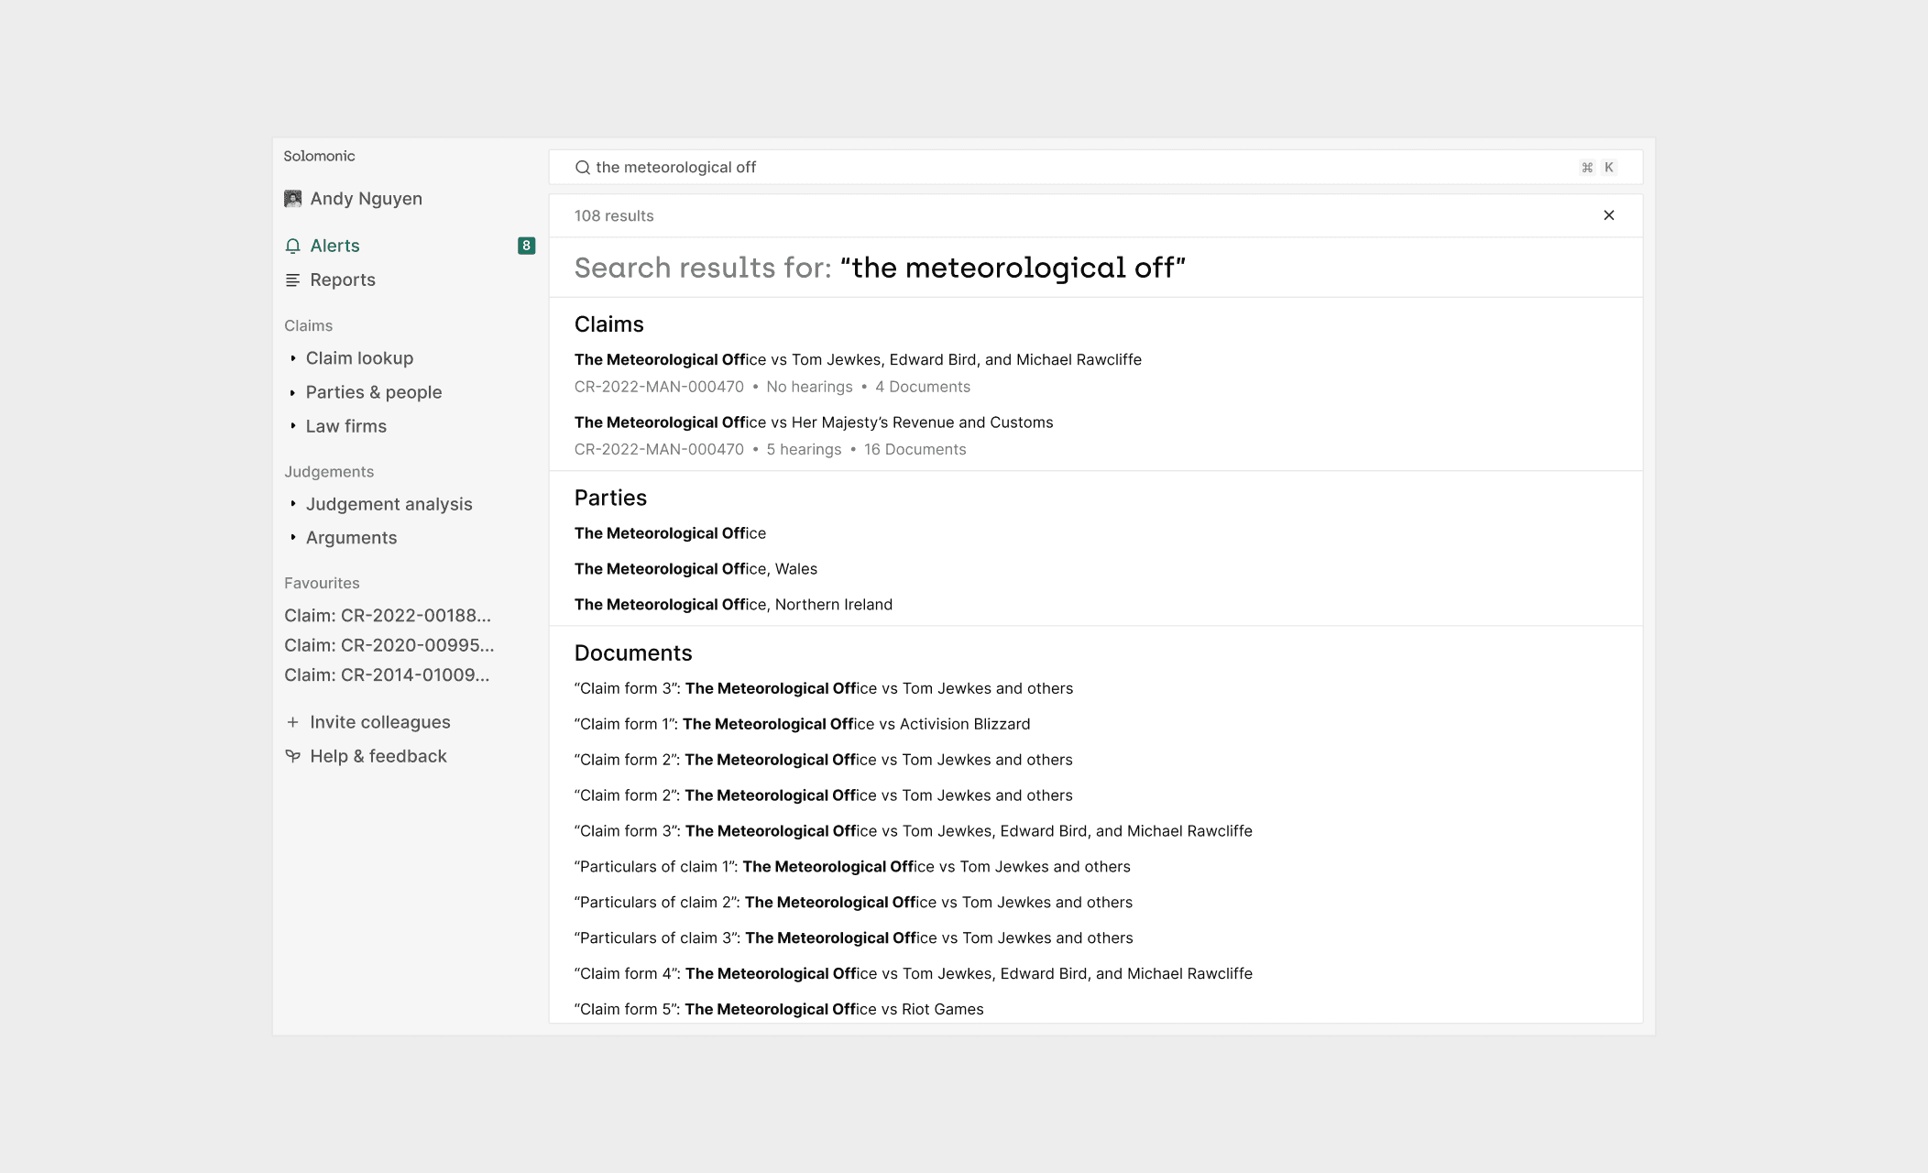Open Claim form 5 versus Riot Games
The width and height of the screenshot is (1928, 1173).
point(778,1009)
